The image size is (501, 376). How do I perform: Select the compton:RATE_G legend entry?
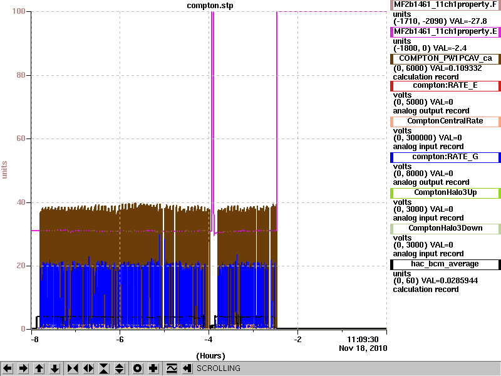445,157
